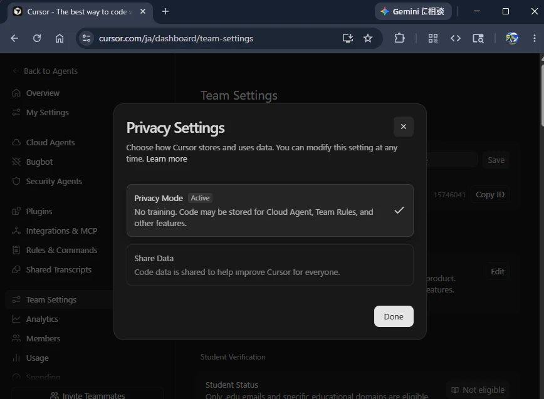Click the address bar URL
544x399 pixels.
[176, 38]
